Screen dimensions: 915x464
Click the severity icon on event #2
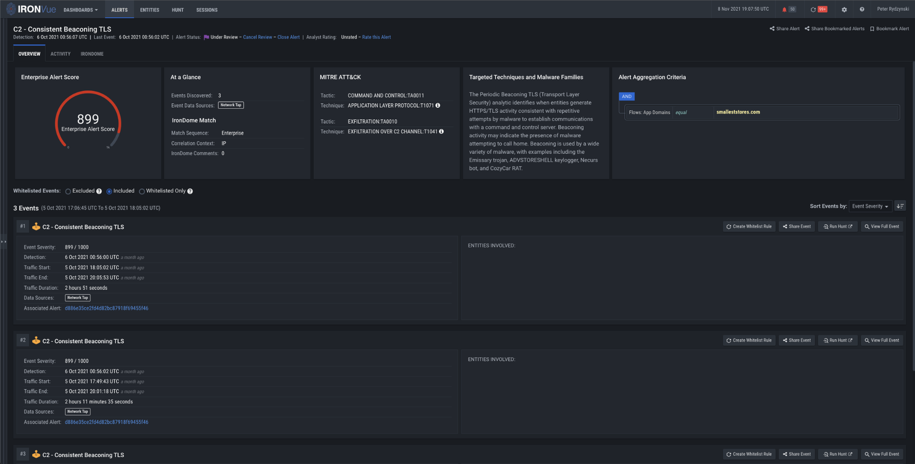pyautogui.click(x=36, y=341)
